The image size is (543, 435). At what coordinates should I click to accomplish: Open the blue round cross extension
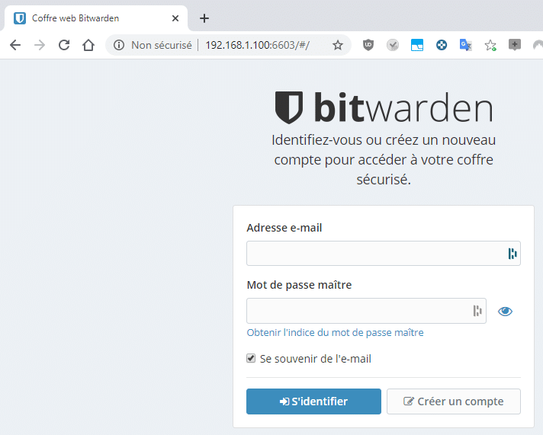(441, 45)
